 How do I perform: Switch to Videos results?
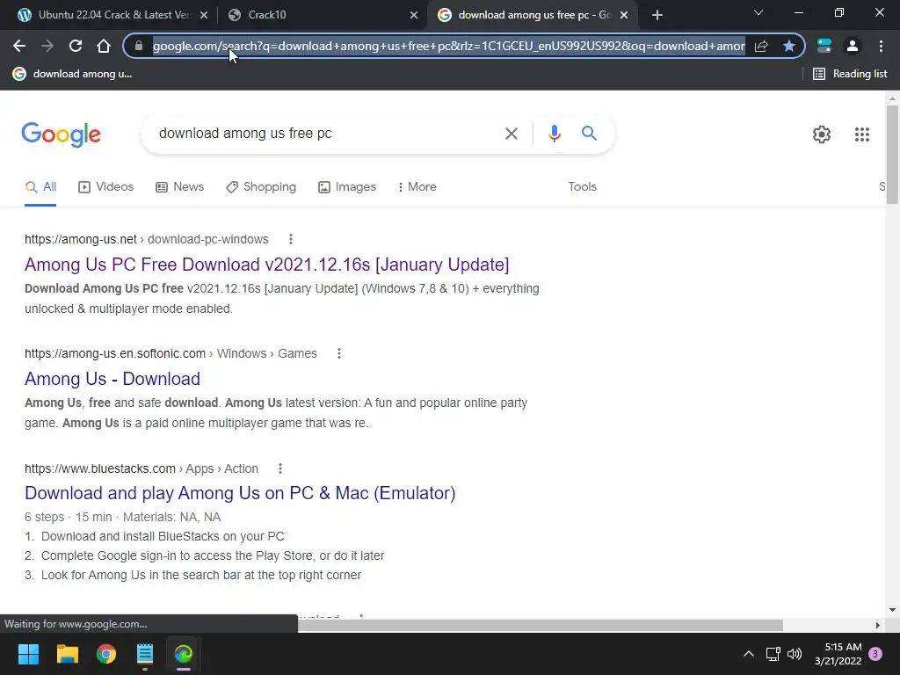[106, 187]
